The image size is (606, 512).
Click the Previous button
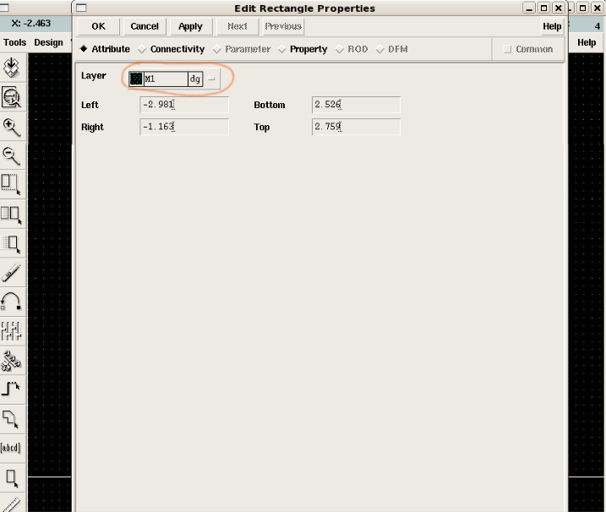click(x=283, y=26)
